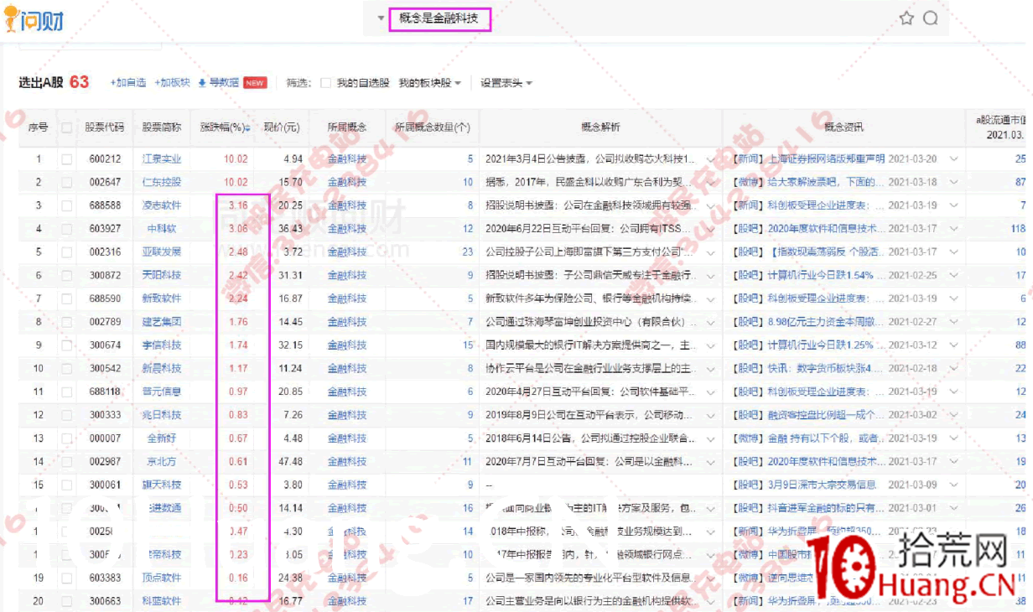The height and width of the screenshot is (612, 1033).
Task: Check the box for 新致软件 row
Action: (66, 298)
